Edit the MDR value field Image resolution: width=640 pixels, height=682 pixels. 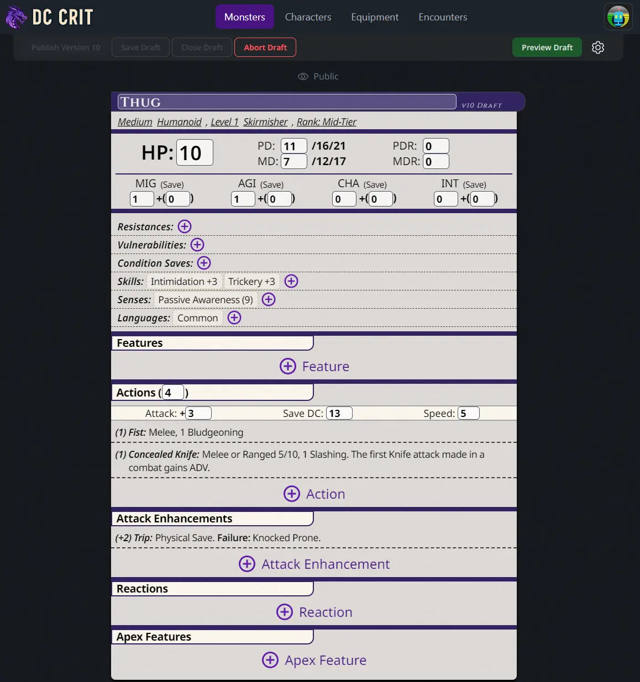(x=436, y=161)
